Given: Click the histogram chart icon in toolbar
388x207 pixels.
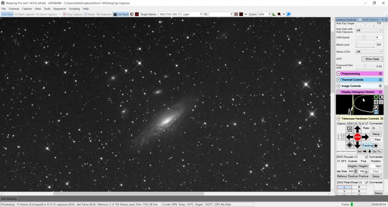Looking at the screenshot, I should point(274,15).
